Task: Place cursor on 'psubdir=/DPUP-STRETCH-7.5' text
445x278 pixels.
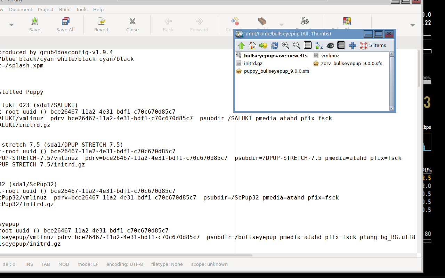Action: coord(278,158)
